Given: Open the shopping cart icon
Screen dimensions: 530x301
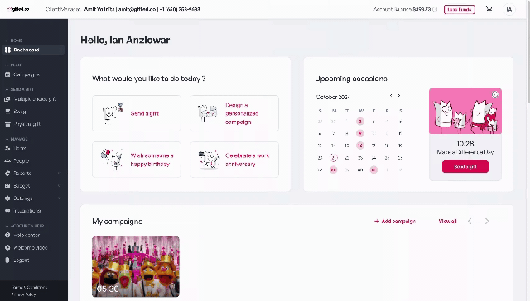Looking at the screenshot, I should [x=489, y=9].
